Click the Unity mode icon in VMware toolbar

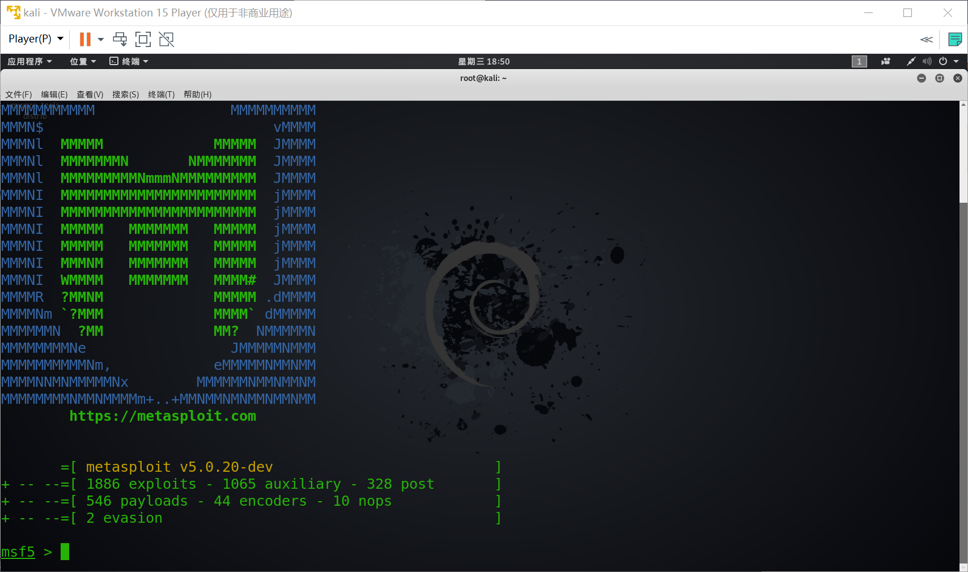point(166,39)
